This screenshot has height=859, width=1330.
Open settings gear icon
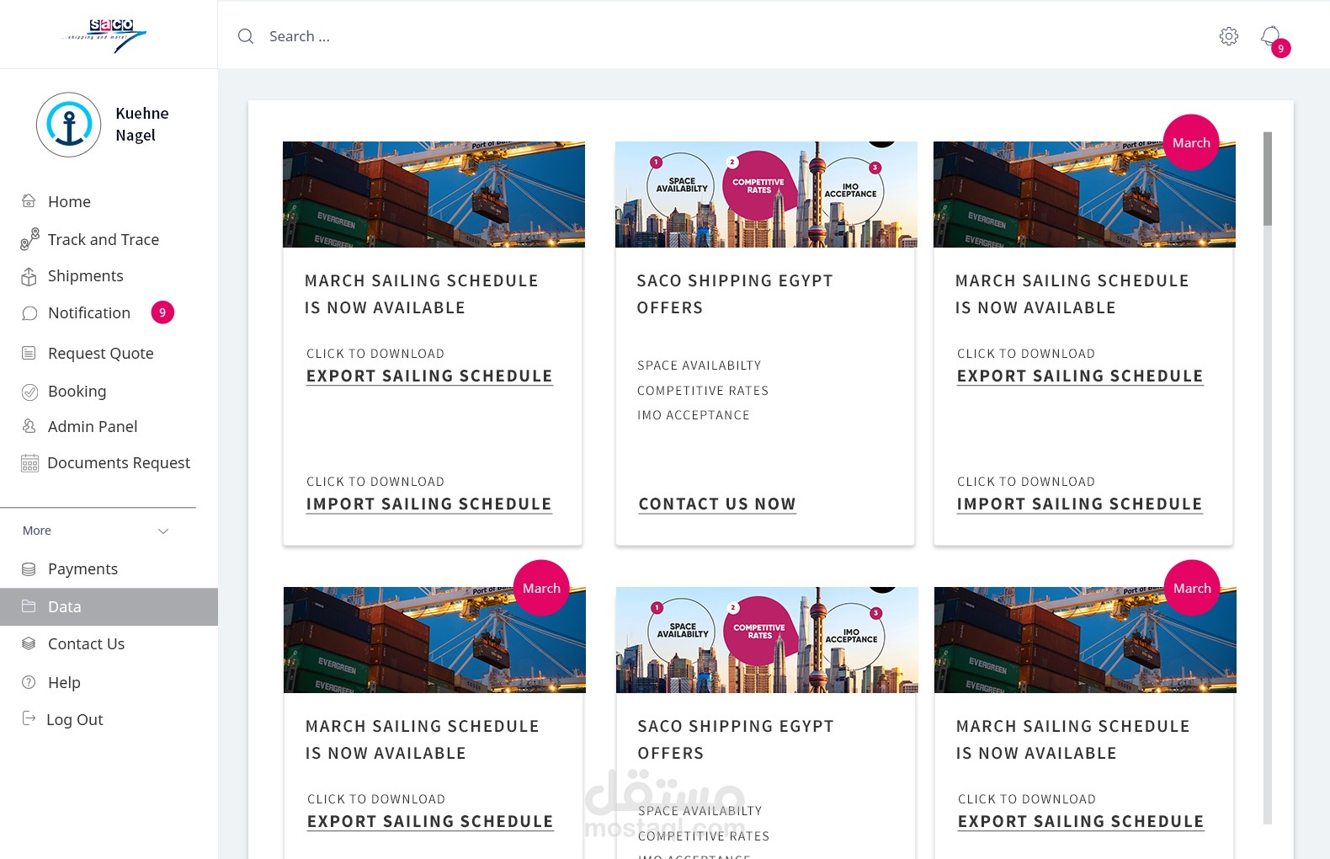[1229, 36]
